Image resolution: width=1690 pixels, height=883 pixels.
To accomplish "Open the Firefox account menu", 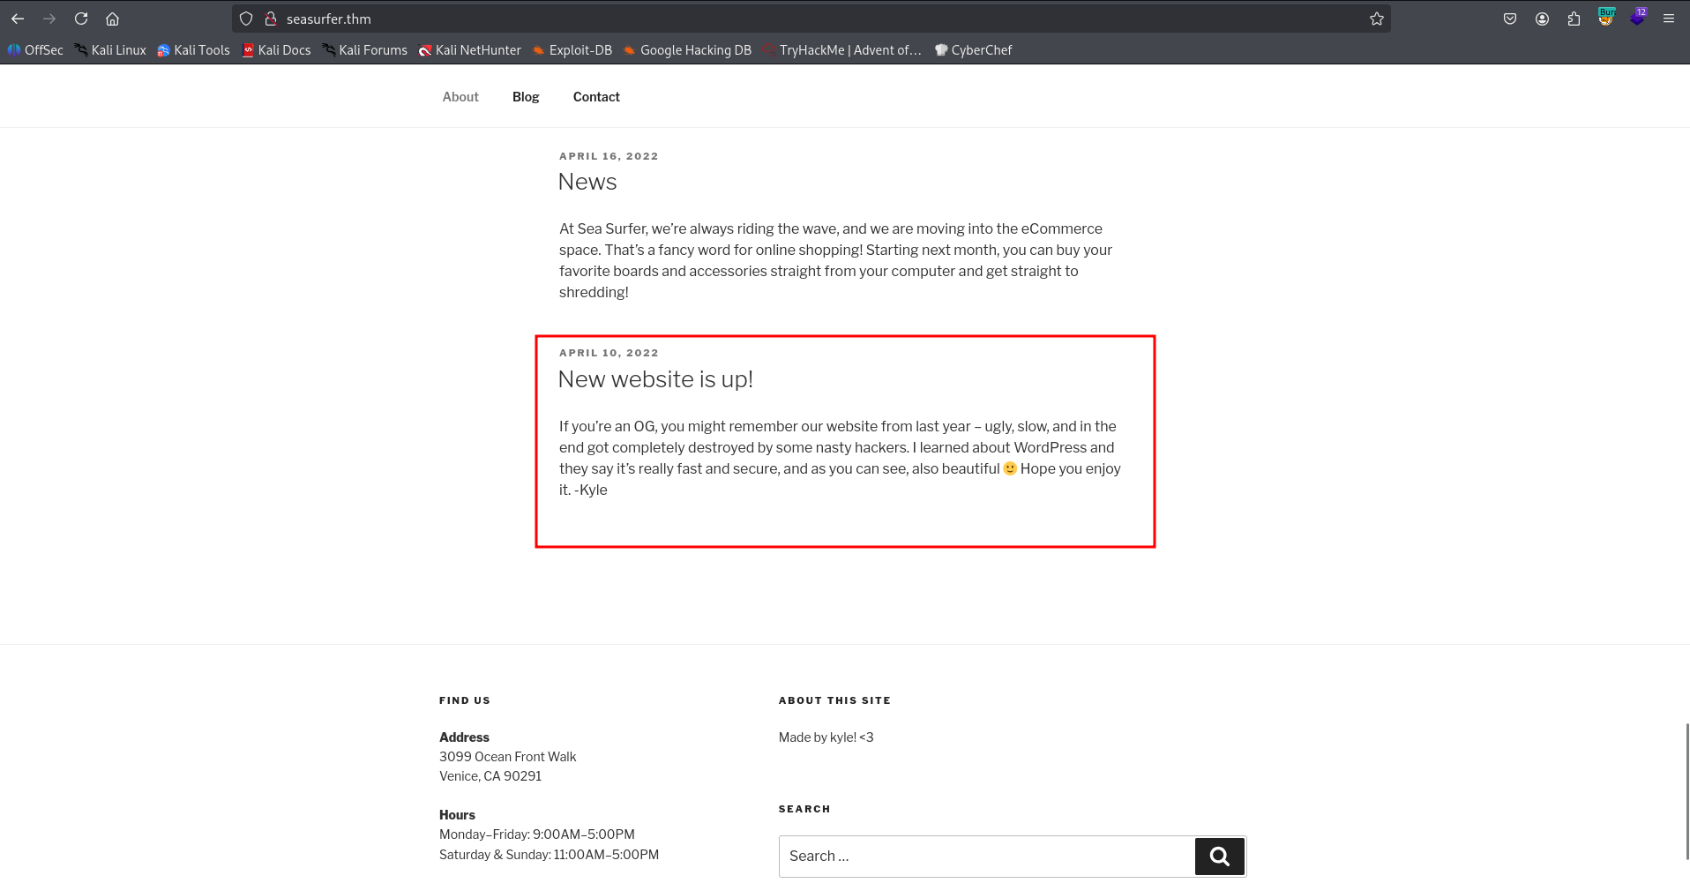I will 1542,18.
